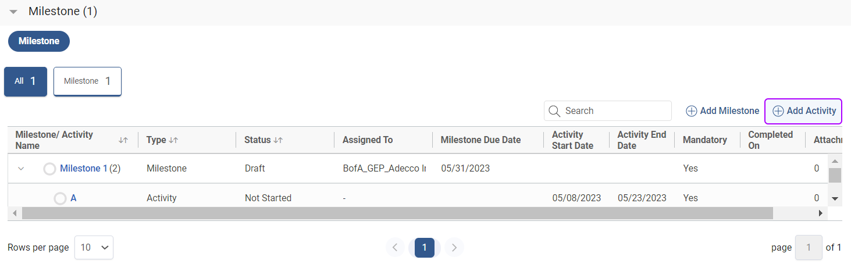Image resolution: width=851 pixels, height=271 pixels.
Task: Collapse the Milestone 1 row
Action: [21, 169]
